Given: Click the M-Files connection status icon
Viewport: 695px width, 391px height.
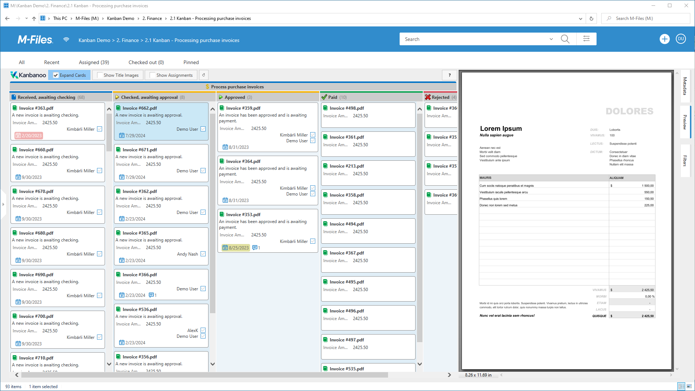Looking at the screenshot, I should (66, 40).
